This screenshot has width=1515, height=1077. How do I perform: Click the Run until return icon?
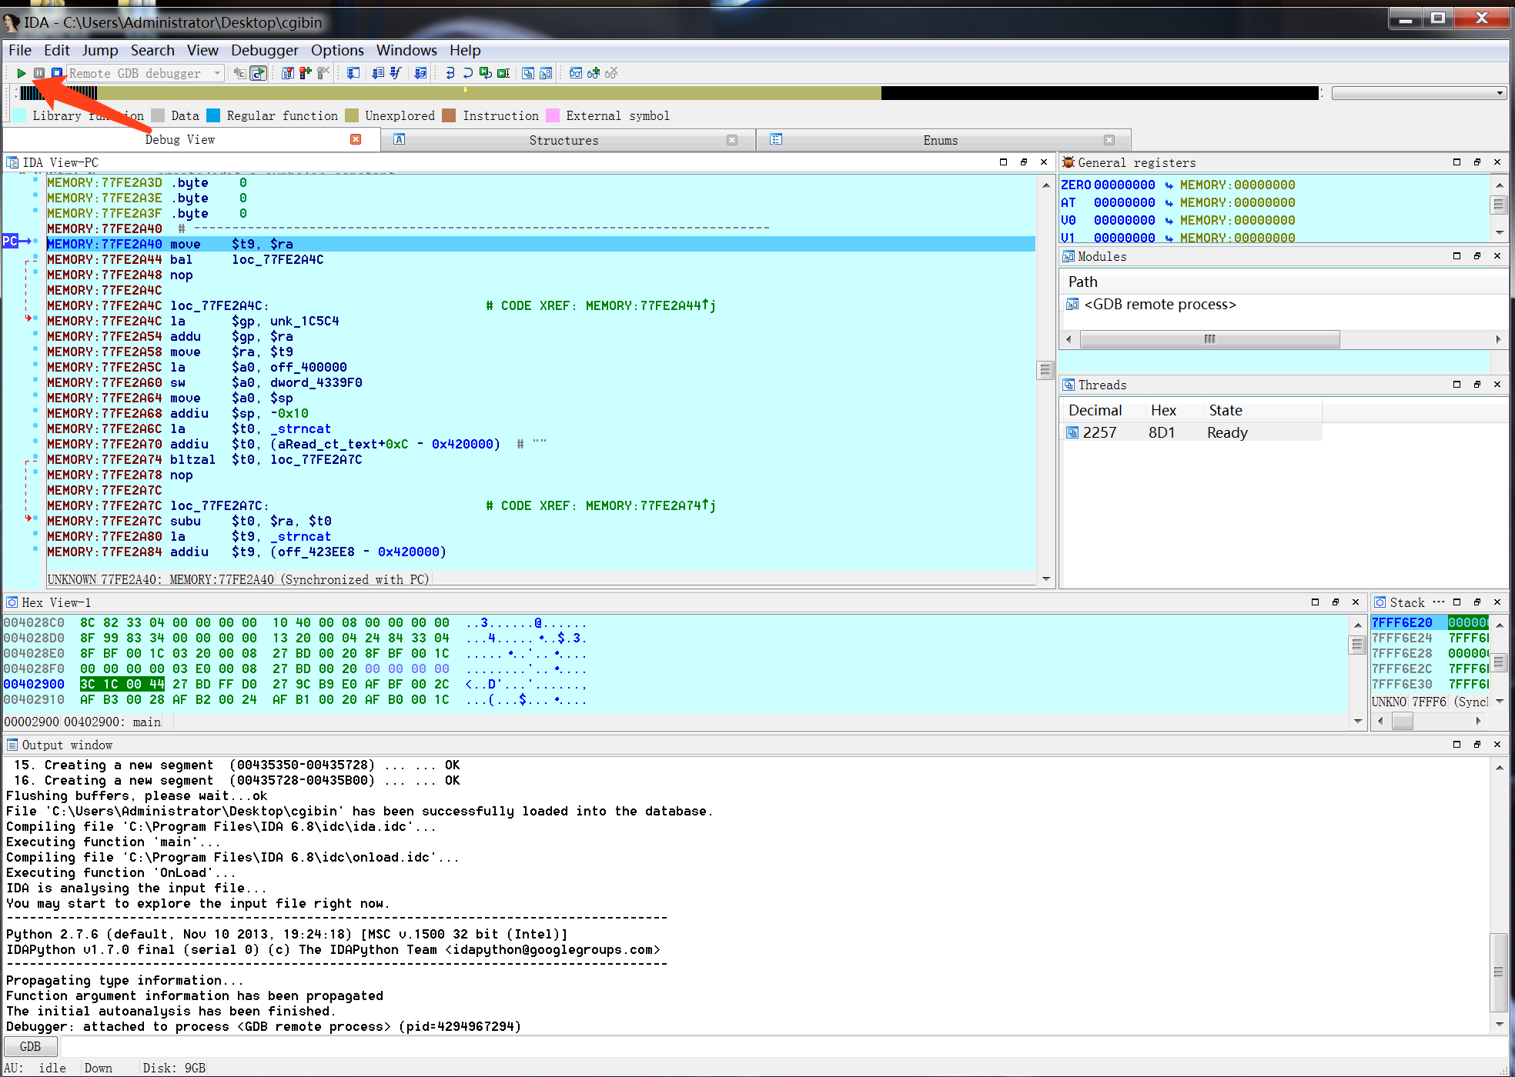pyautogui.click(x=486, y=73)
